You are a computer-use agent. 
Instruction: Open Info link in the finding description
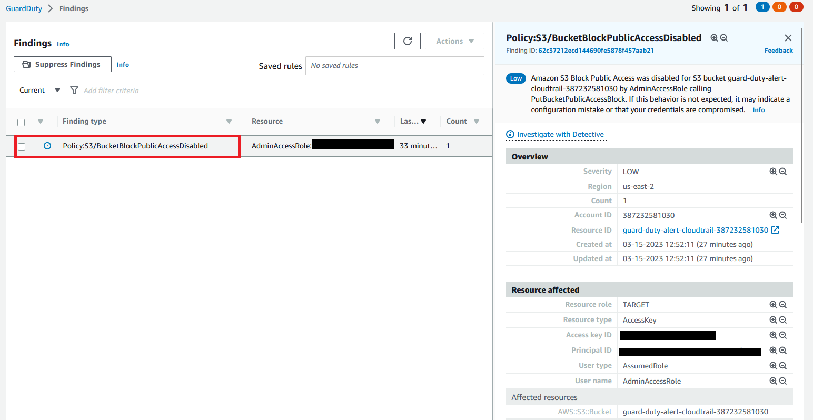click(x=759, y=110)
